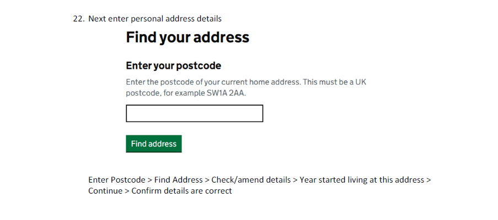Click the step number "22."
This screenshot has width=498, height=220.
[78, 19]
